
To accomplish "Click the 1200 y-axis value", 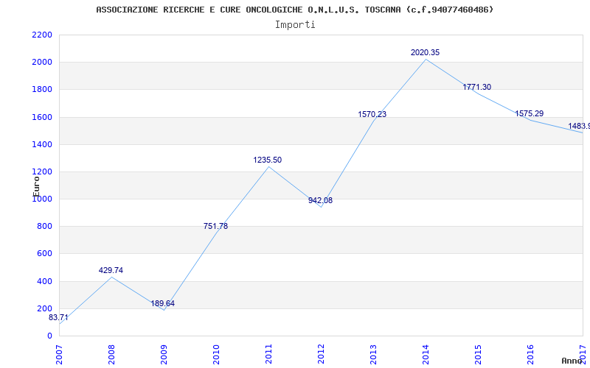I will pos(42,172).
